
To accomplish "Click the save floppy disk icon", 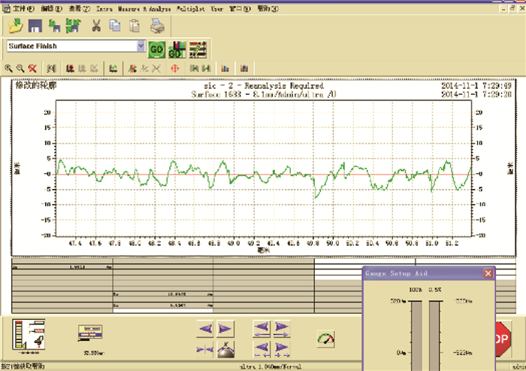I will [35, 26].
